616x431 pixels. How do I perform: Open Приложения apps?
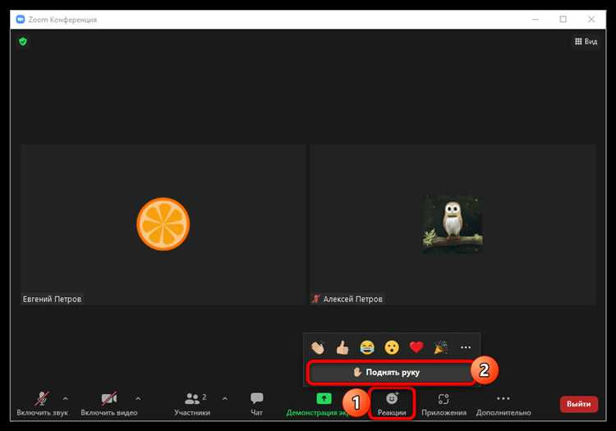(x=444, y=404)
